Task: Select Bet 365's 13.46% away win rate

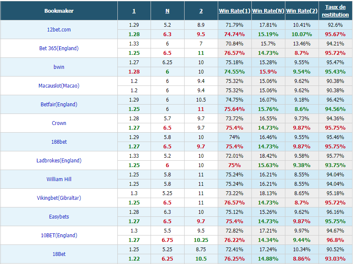Action: pyautogui.click(x=302, y=44)
